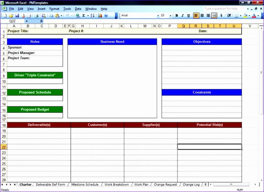Go to the last sheet tab
The height and width of the screenshot is (192, 264).
(15, 184)
